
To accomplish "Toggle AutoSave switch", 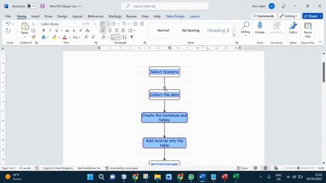I will click(x=32, y=6).
